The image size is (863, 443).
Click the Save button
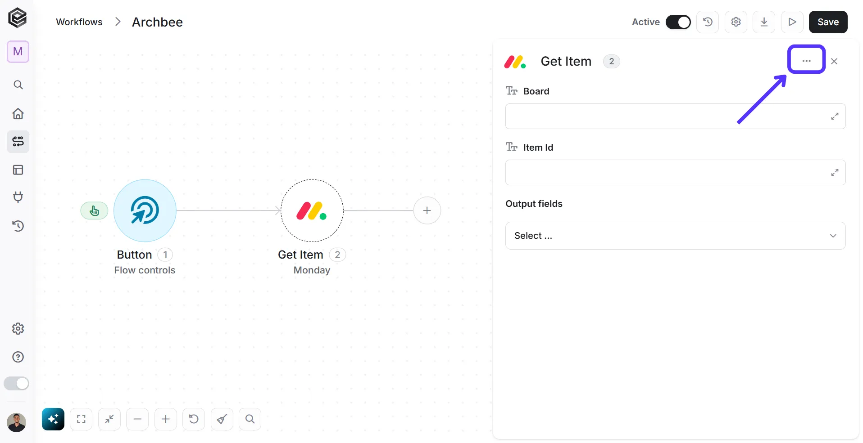pyautogui.click(x=828, y=22)
